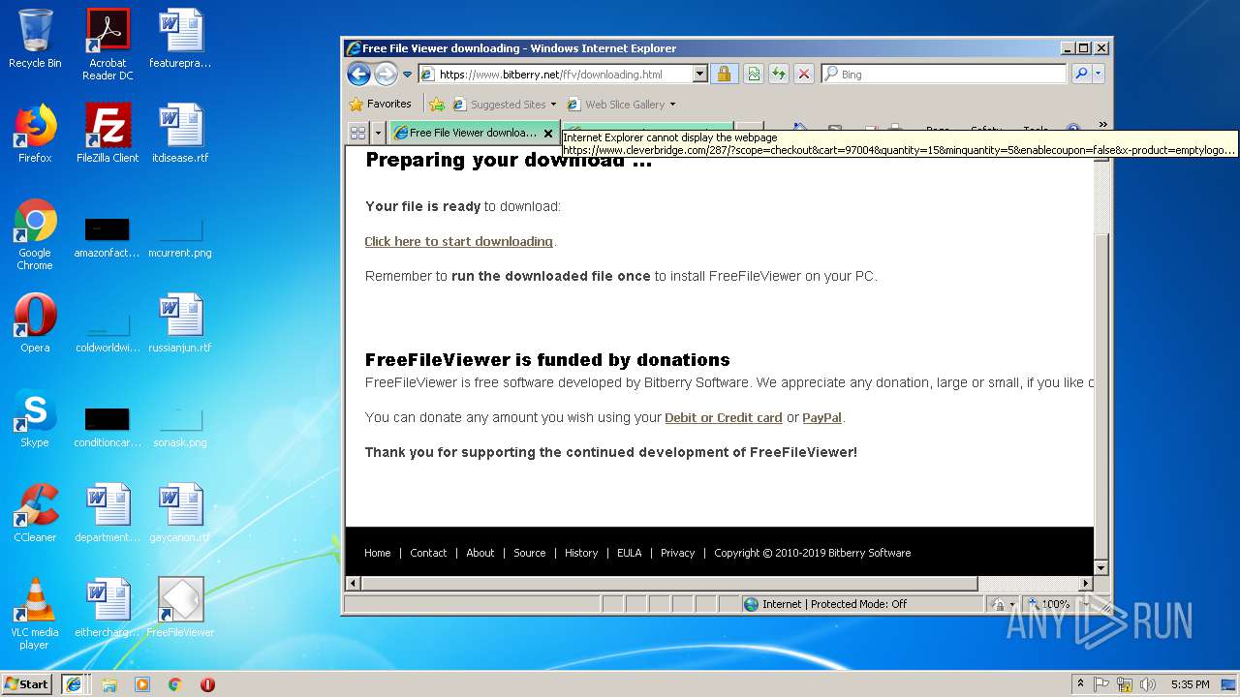Viewport: 1240px width, 697px height.
Task: Open the History footer link
Action: pos(581,553)
